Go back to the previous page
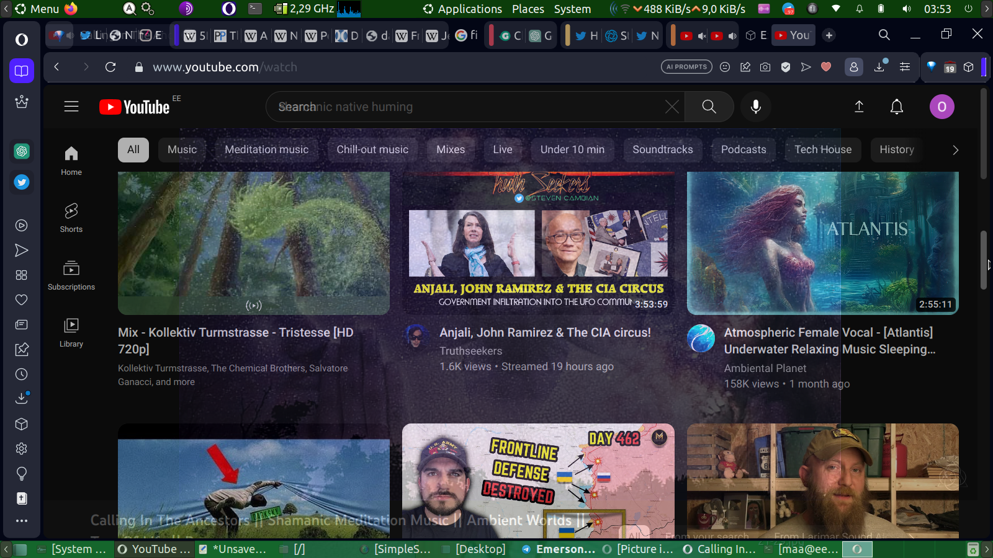993x558 pixels. [x=56, y=67]
